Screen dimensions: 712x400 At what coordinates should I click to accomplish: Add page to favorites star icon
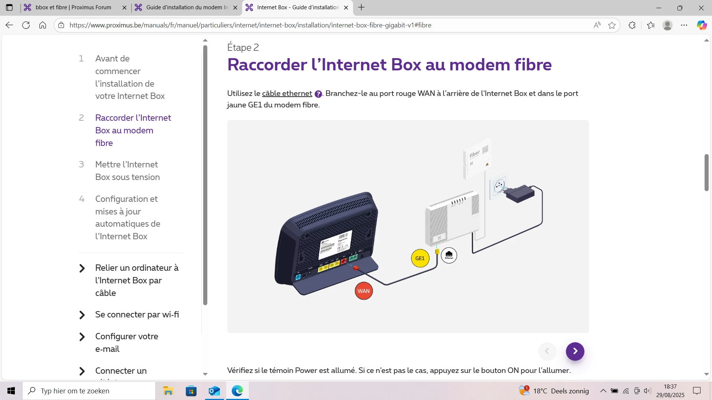[x=612, y=25]
